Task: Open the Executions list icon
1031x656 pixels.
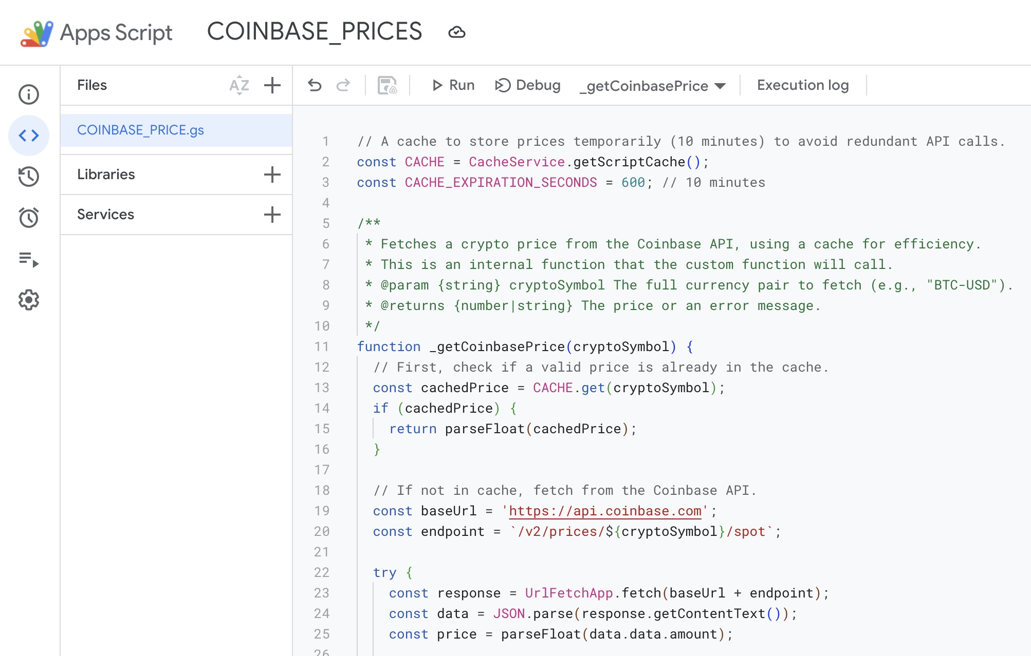Action: (x=29, y=259)
